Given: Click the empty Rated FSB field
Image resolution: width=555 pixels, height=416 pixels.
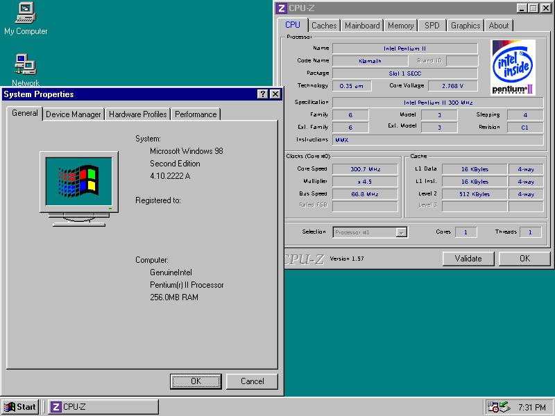Looking at the screenshot, I should pos(366,207).
